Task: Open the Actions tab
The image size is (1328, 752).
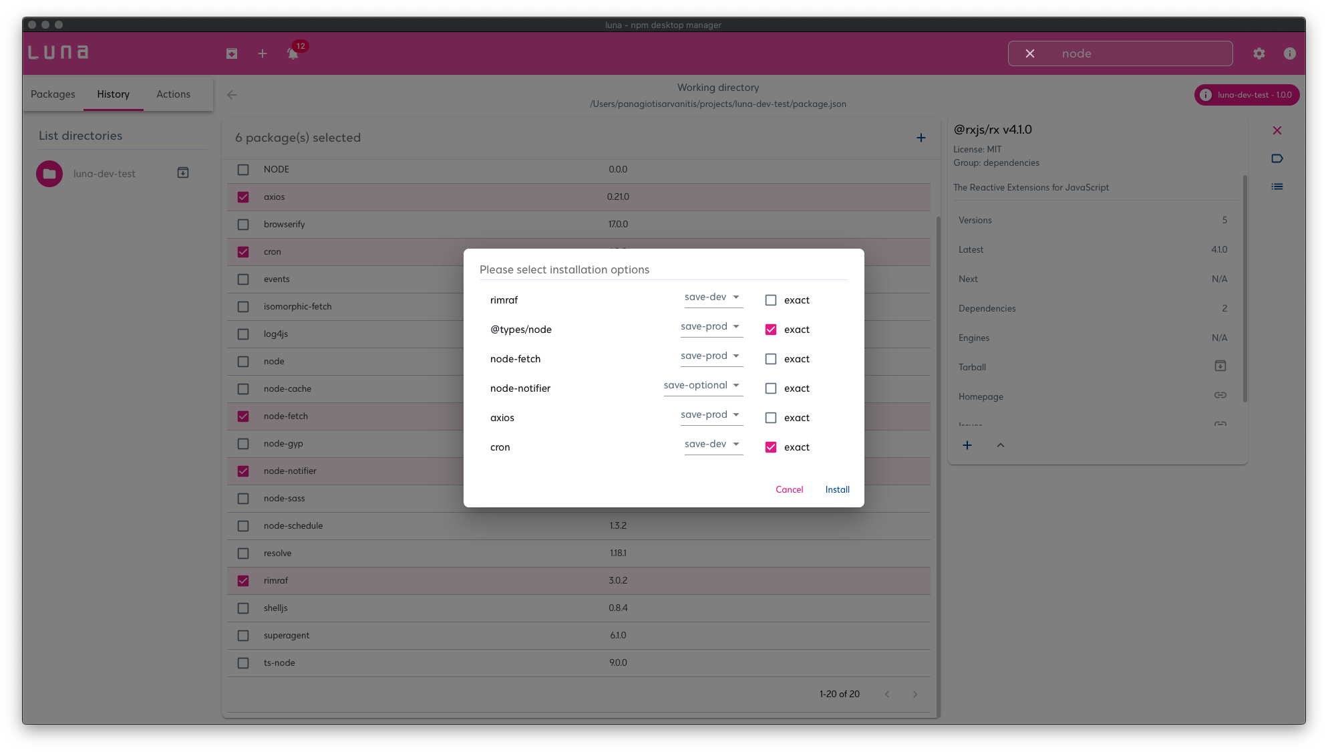Action: click(173, 94)
